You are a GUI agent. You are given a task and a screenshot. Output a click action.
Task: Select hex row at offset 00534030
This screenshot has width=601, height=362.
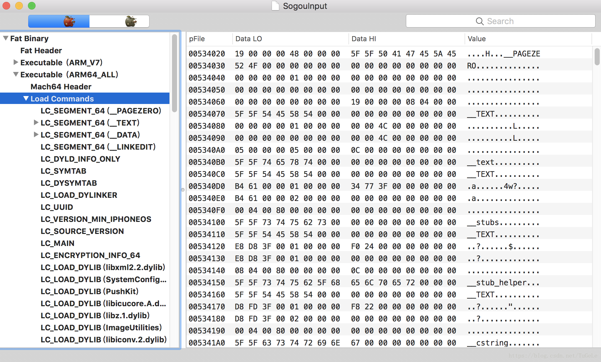pos(389,66)
